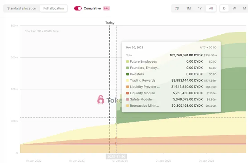Click the 400m y-axis label
248x163 pixels.
pyautogui.click(x=14, y=89)
